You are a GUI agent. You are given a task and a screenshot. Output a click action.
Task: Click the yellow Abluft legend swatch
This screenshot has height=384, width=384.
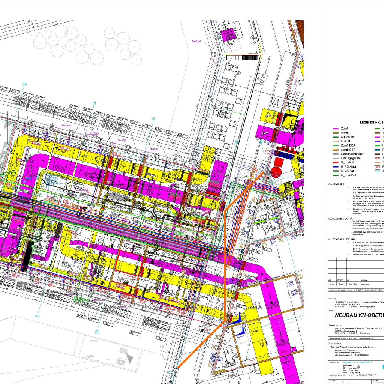tap(336, 133)
